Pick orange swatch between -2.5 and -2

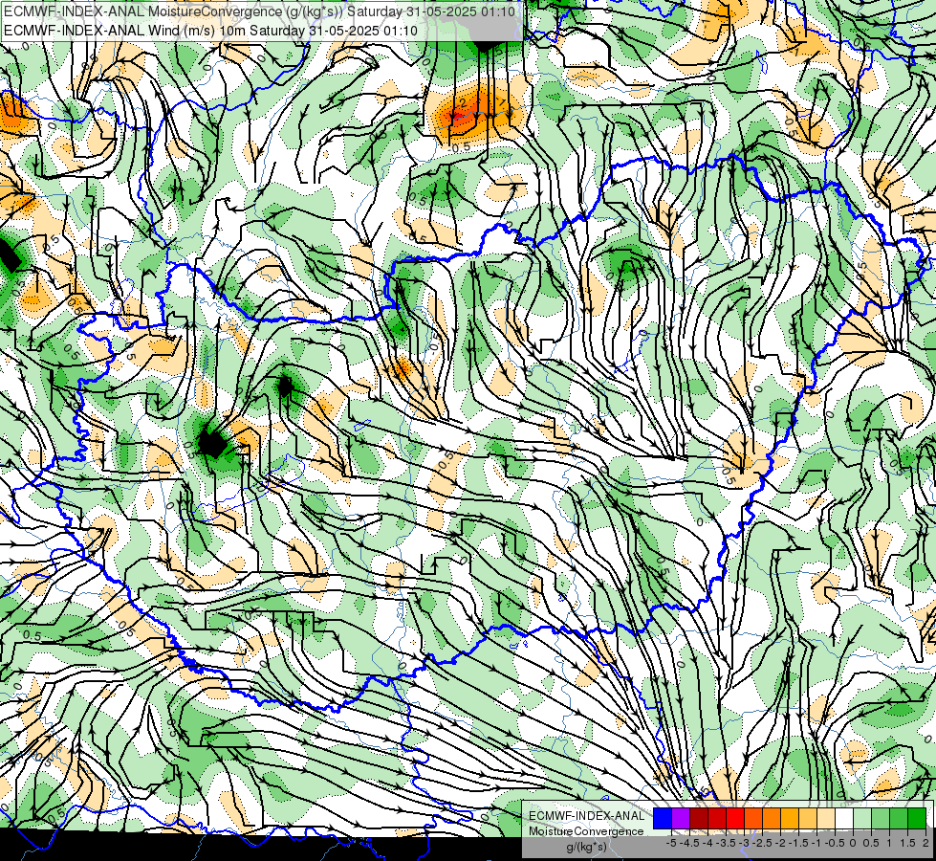click(772, 818)
